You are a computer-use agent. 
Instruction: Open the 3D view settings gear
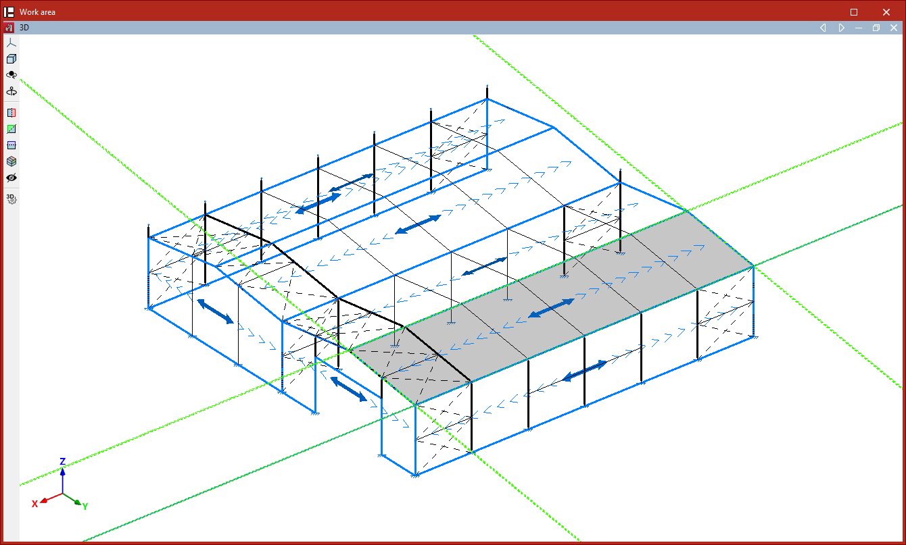(11, 199)
